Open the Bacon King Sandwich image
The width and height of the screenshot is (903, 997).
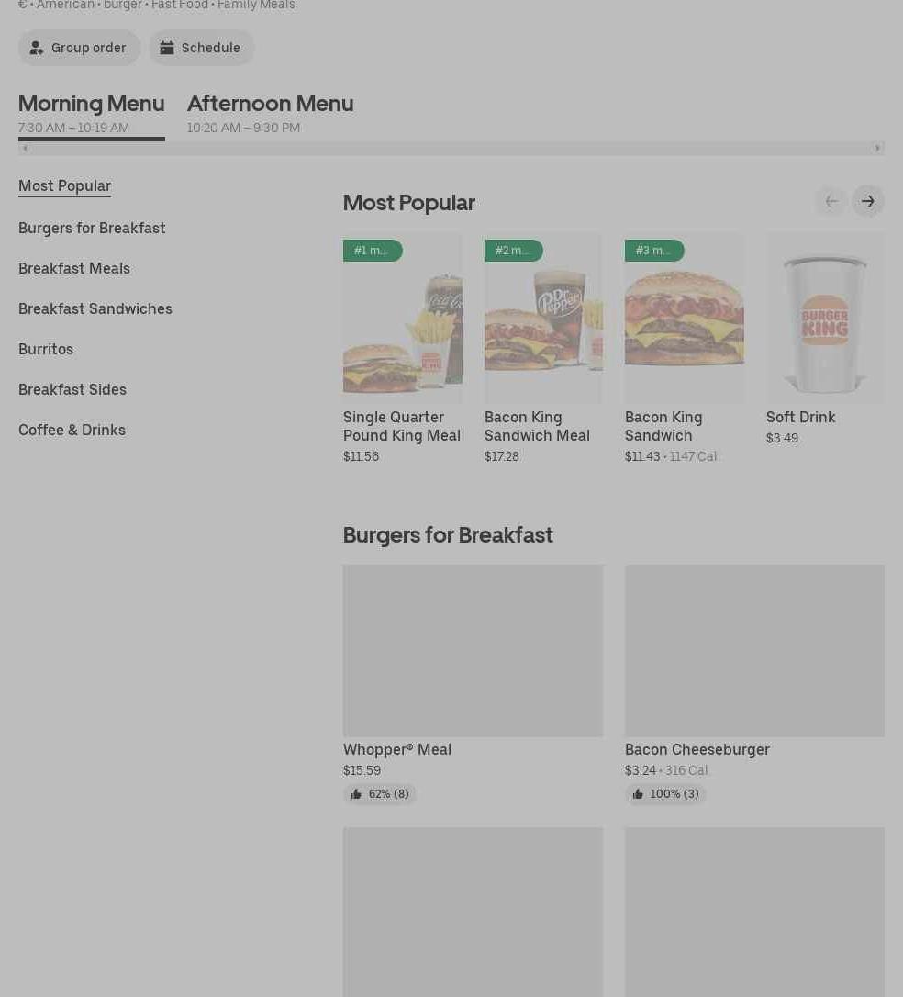(685, 318)
